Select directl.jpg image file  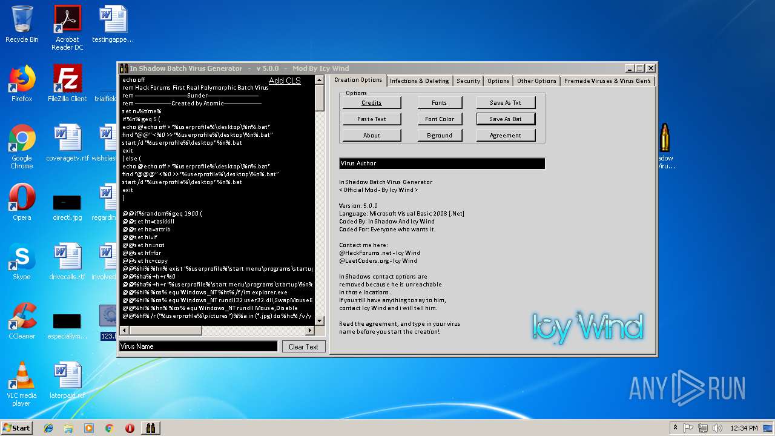(x=67, y=206)
